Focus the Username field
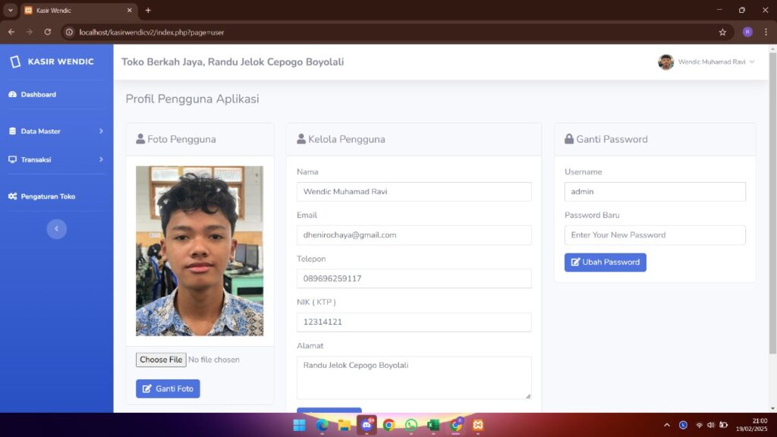 point(655,192)
